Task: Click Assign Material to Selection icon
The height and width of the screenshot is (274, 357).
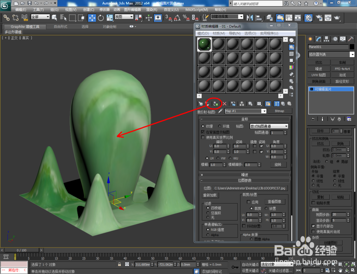Action: pos(216,104)
